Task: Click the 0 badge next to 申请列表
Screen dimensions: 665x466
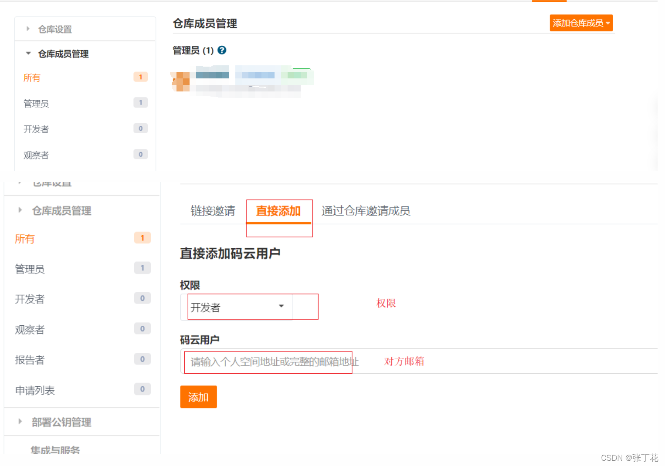Action: click(x=142, y=389)
